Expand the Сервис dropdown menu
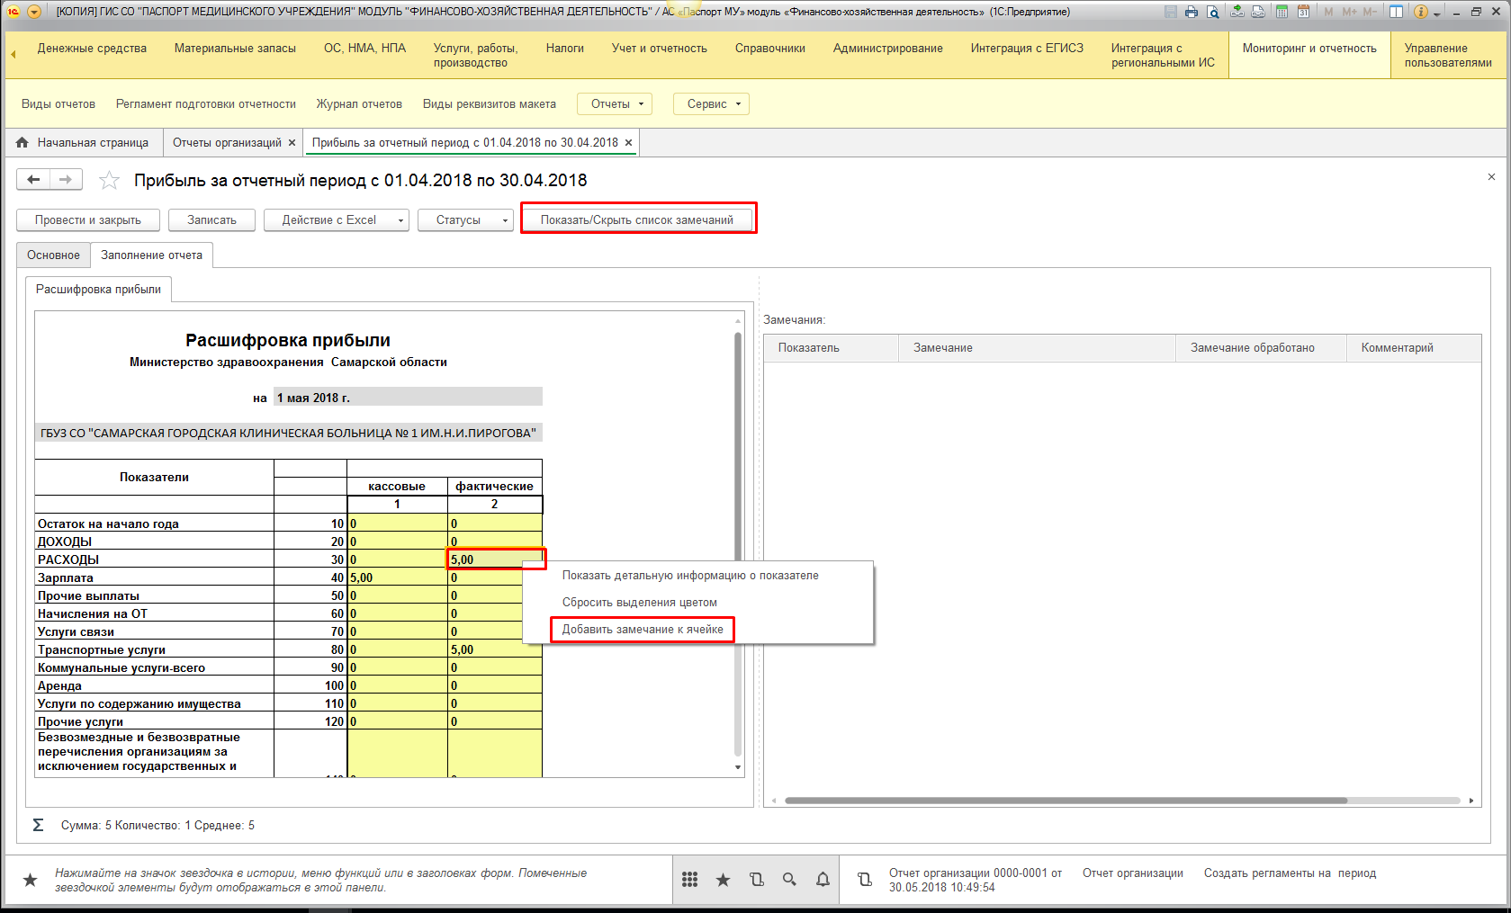This screenshot has height=913, width=1511. click(x=711, y=104)
